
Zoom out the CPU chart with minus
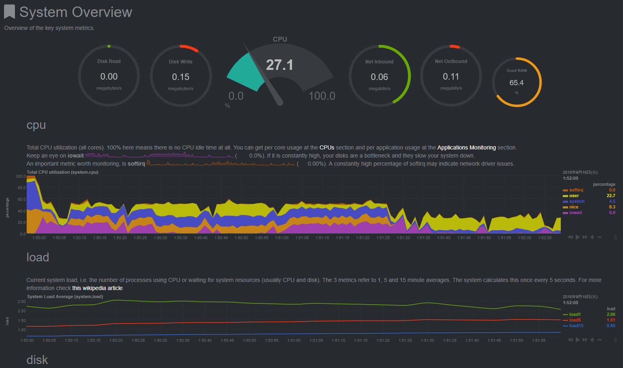(x=600, y=237)
